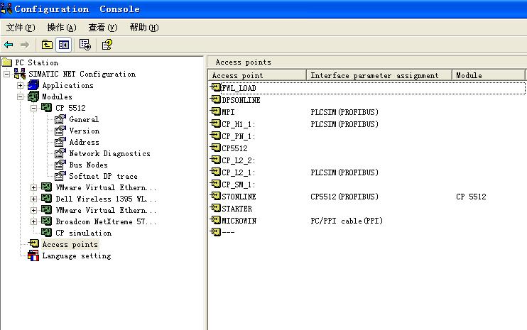Click the PC Station folder icon
This screenshot has width=527, height=330.
point(6,62)
